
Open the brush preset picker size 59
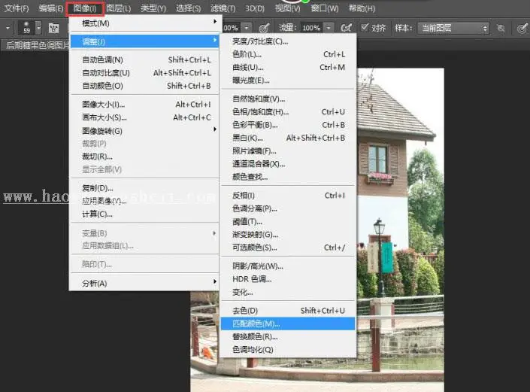click(30, 28)
